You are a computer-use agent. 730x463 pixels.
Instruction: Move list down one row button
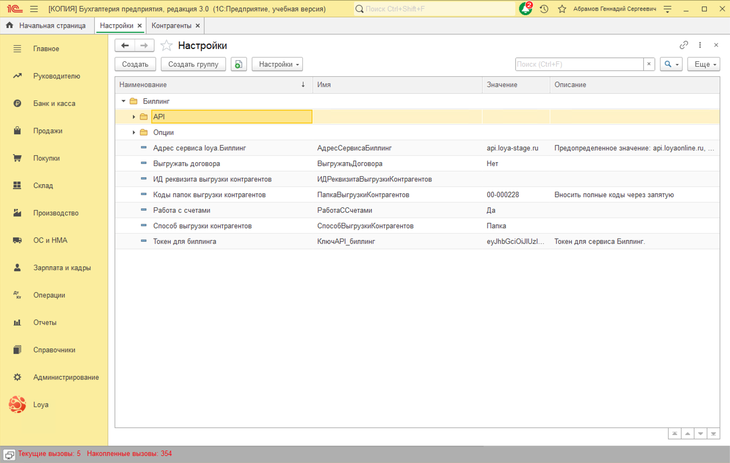(700, 433)
